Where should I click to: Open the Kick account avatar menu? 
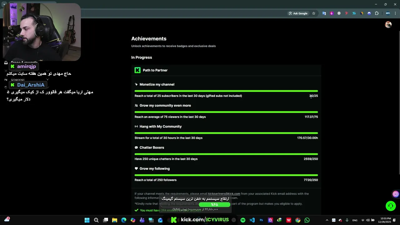(388, 25)
